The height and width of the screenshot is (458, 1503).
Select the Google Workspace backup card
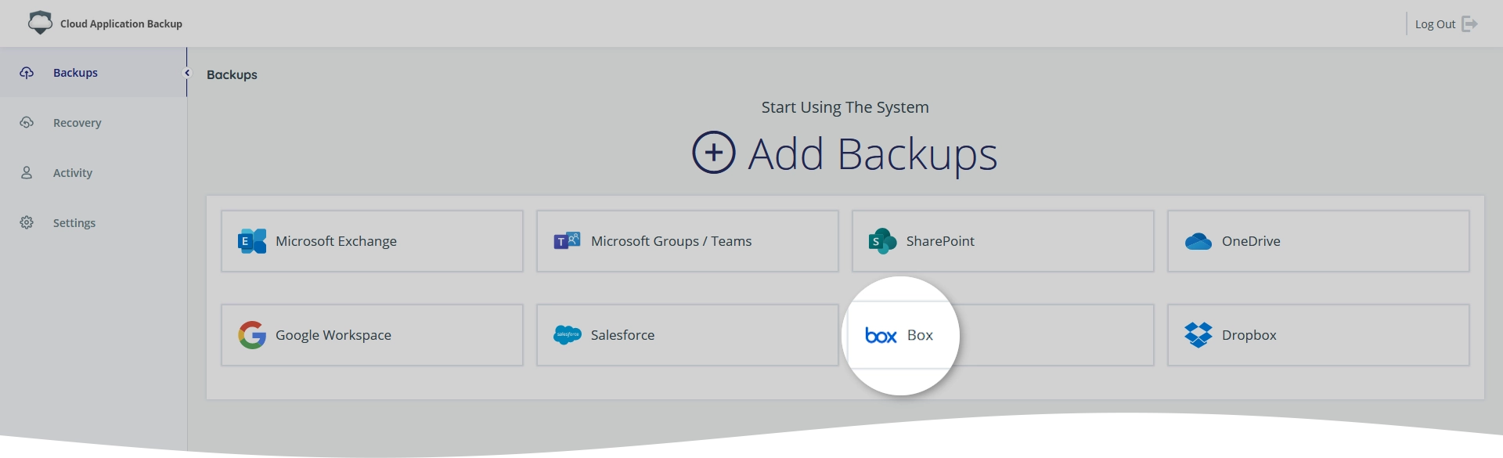tap(372, 335)
